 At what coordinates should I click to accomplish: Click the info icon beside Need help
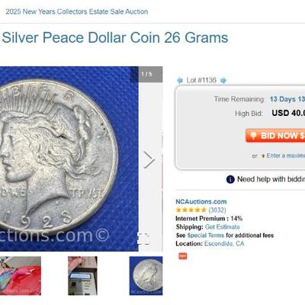click(230, 179)
